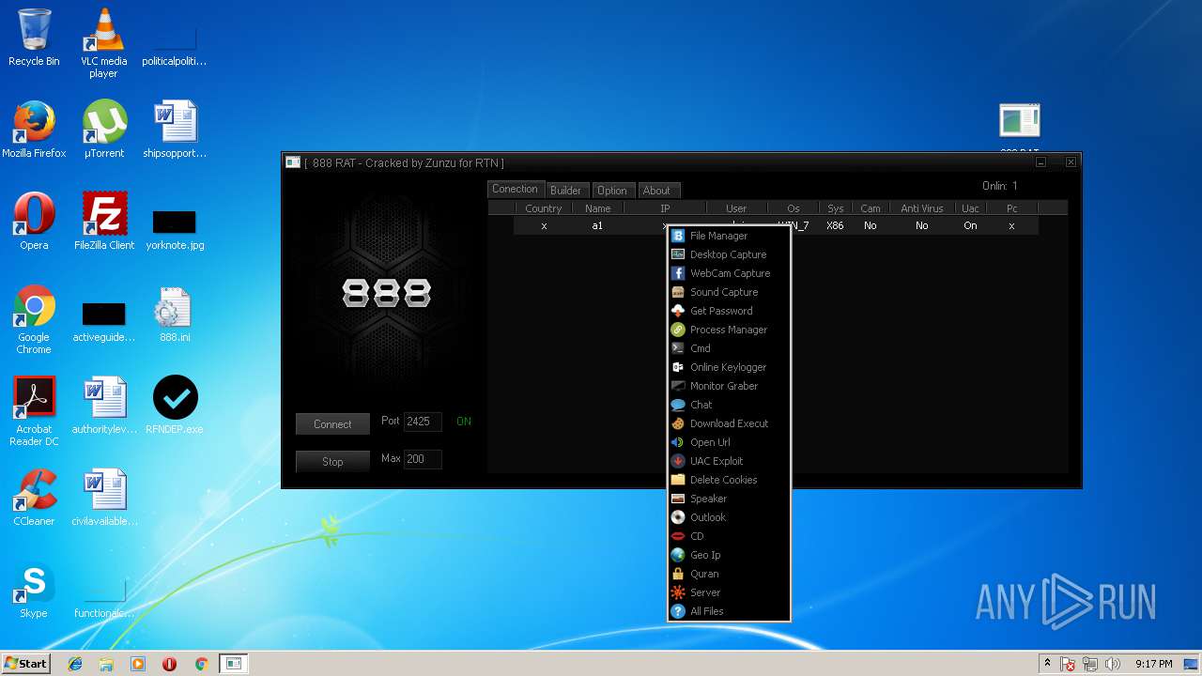Click the Download Execut cookie icon
The width and height of the screenshot is (1202, 676).
[x=678, y=423]
